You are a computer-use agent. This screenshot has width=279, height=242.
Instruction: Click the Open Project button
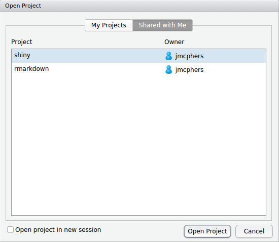(x=207, y=231)
